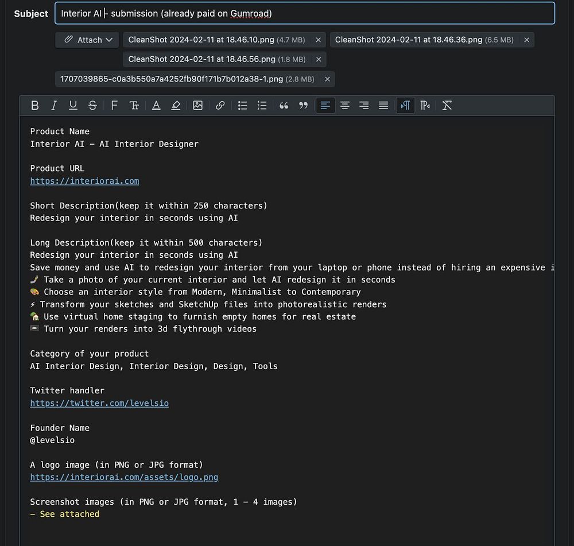This screenshot has width=574, height=546.
Task: Open the twitter.com/levelsio link
Action: click(x=99, y=403)
